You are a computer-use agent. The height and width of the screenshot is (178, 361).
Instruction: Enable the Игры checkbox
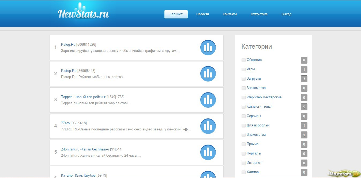tap(243, 69)
